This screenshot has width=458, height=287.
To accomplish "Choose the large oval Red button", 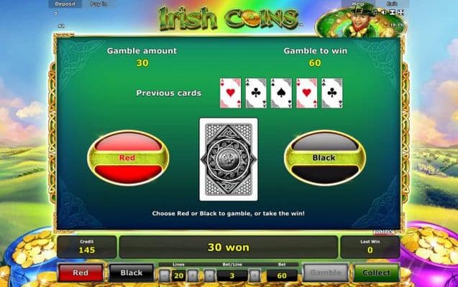I will click(x=128, y=158).
